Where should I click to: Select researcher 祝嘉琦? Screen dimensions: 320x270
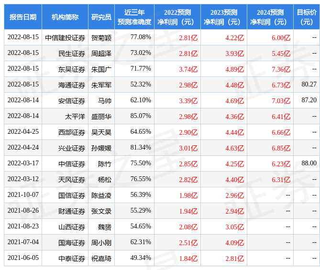tap(101, 259)
